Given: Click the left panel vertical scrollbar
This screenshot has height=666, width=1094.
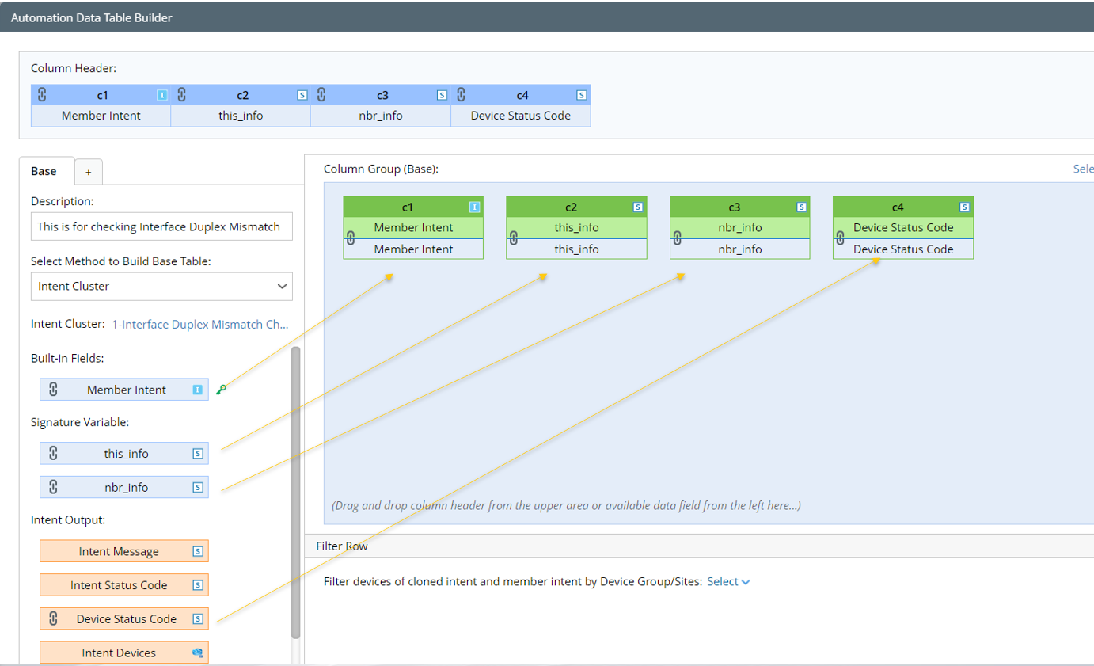Looking at the screenshot, I should (x=296, y=491).
